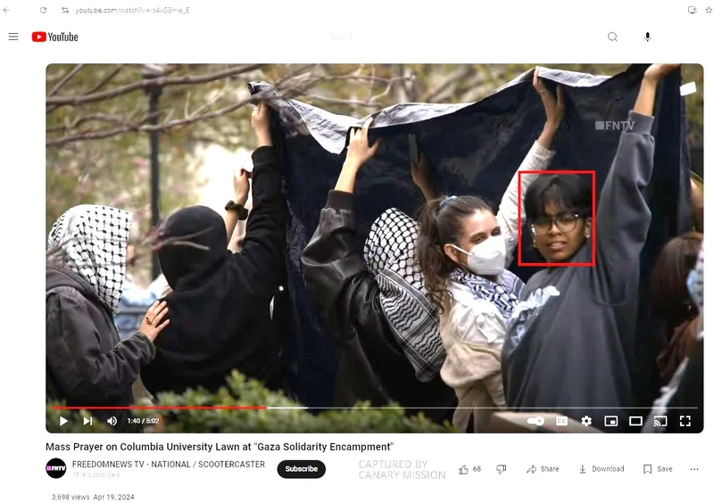The height and width of the screenshot is (503, 714).
Task: Turn on closed captions
Action: point(561,421)
